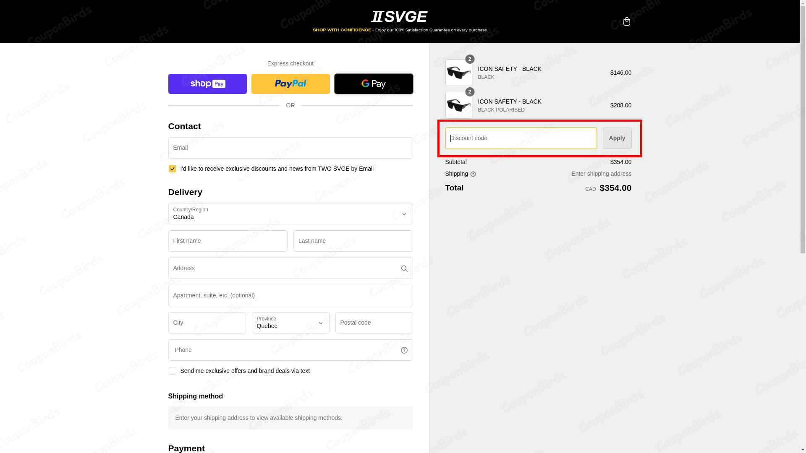
Task: Enable offers via text checkbox
Action: [172, 371]
